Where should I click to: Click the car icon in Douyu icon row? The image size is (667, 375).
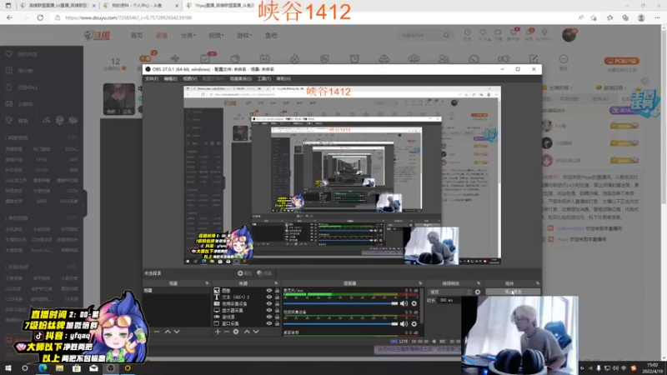pos(384,59)
